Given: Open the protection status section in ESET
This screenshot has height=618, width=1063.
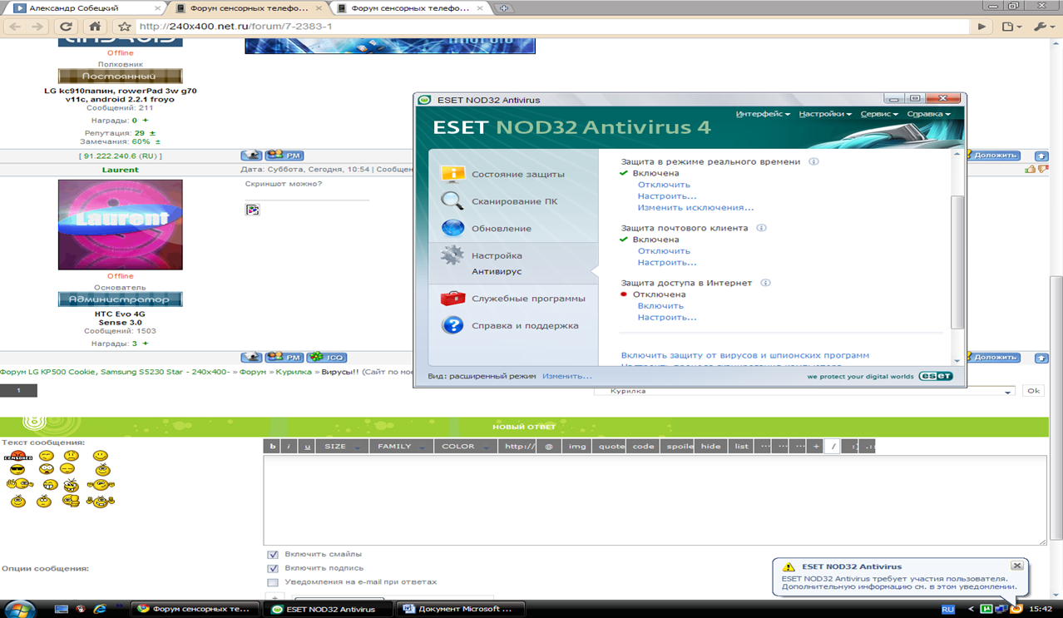Looking at the screenshot, I should [x=517, y=174].
